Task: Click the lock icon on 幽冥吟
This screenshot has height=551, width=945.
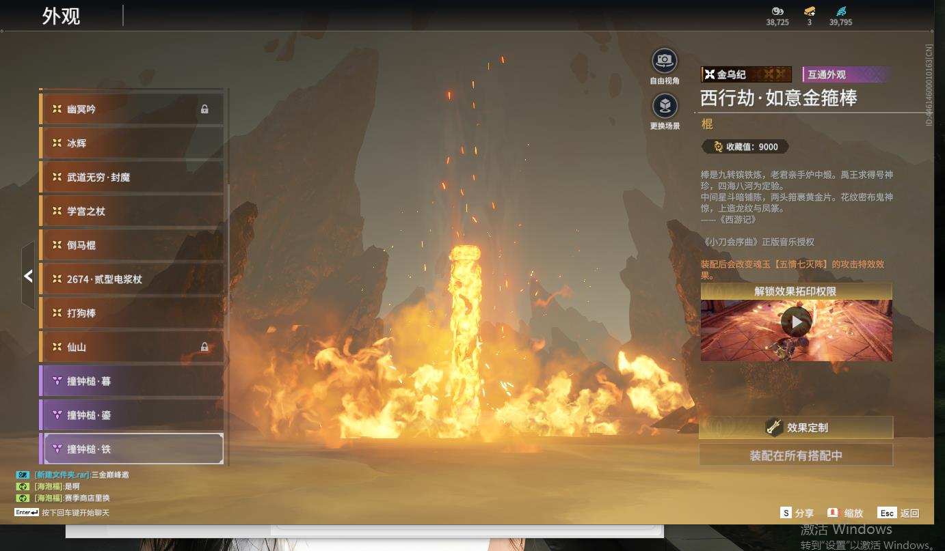Action: point(204,109)
